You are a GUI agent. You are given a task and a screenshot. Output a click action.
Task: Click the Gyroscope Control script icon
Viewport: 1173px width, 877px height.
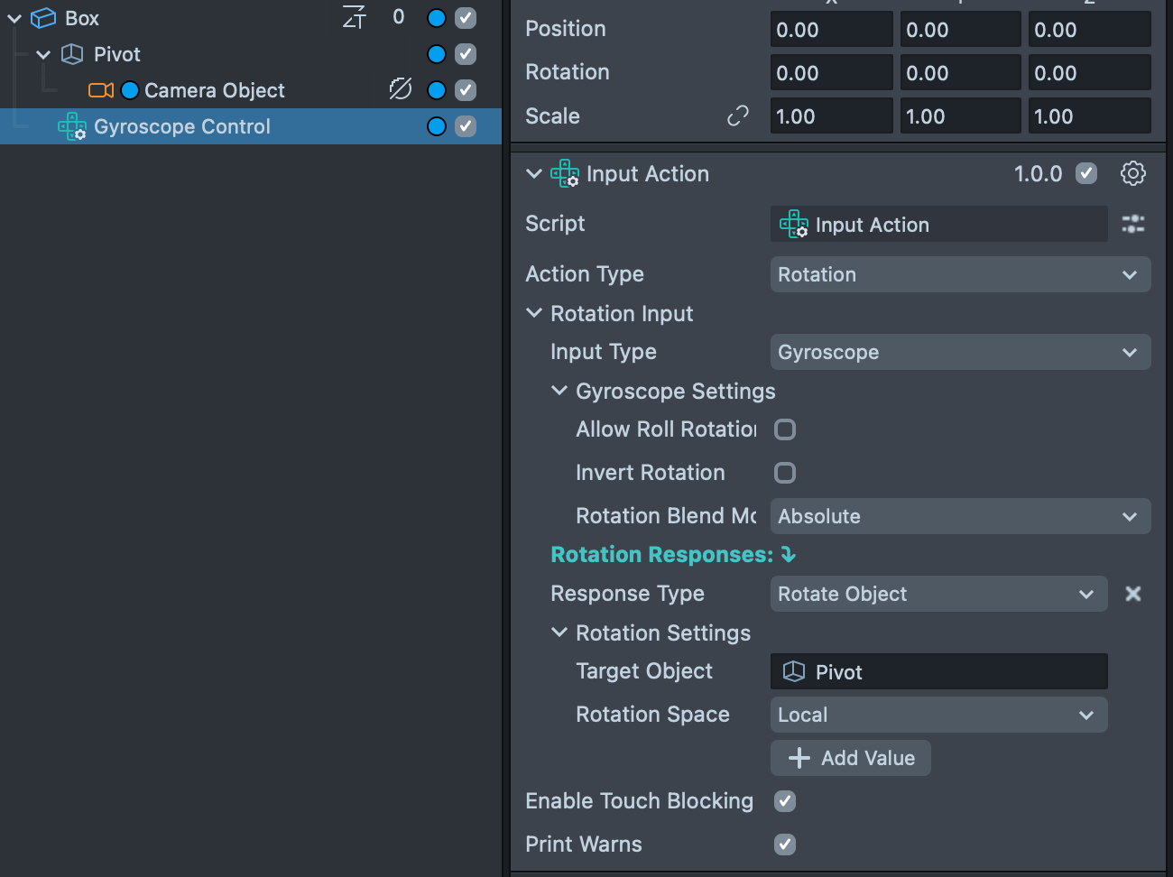pyautogui.click(x=72, y=126)
